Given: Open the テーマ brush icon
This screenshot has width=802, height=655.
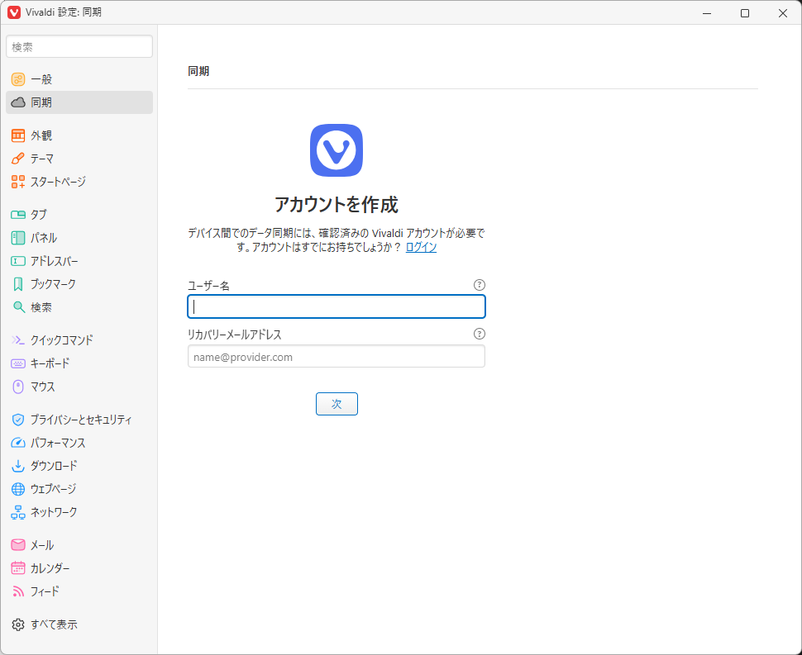Looking at the screenshot, I should point(18,159).
